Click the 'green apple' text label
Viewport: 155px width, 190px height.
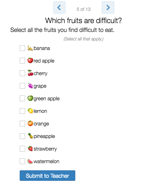coord(46,99)
